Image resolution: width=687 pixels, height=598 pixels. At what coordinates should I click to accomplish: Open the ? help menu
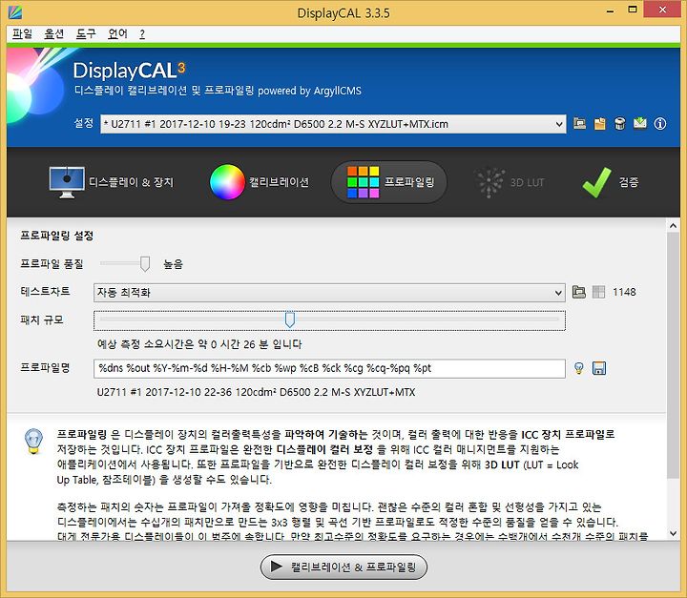click(x=142, y=34)
